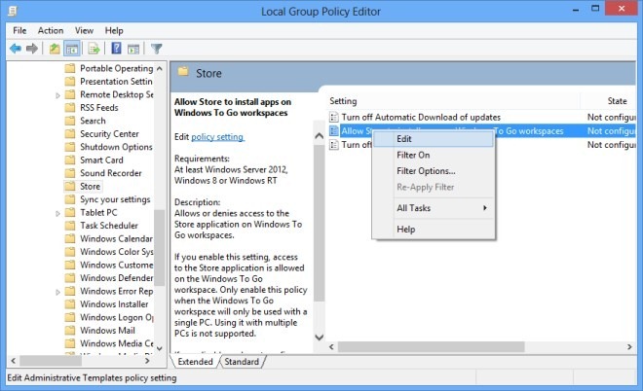
Task: Choose Help in the context menu
Action: [x=434, y=230]
